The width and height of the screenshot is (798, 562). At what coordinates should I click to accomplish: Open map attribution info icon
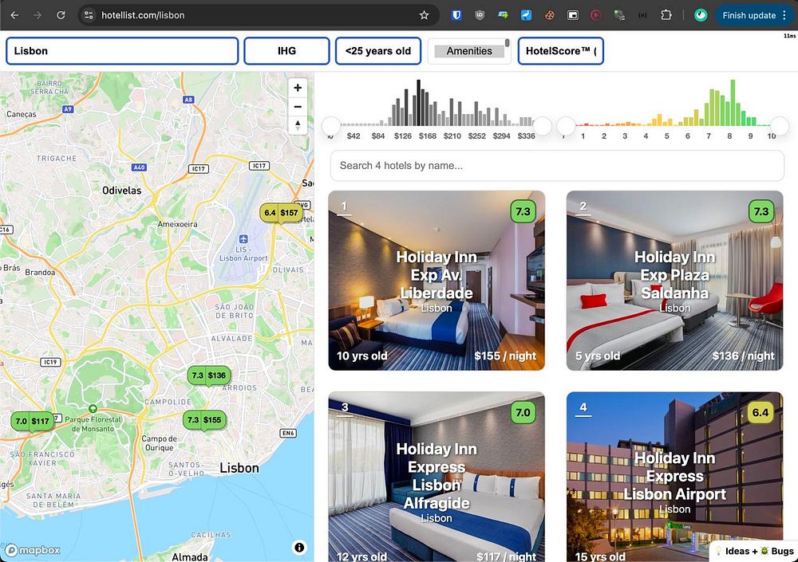299,547
